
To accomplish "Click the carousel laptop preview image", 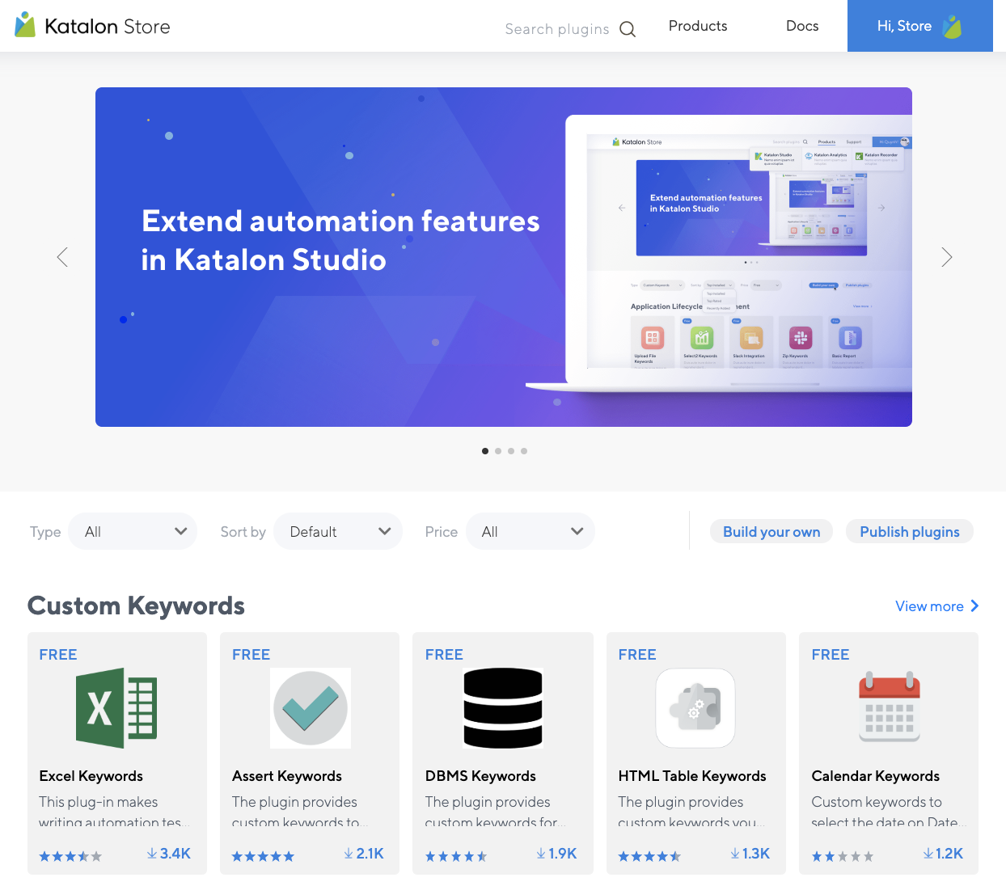I will click(x=720, y=255).
